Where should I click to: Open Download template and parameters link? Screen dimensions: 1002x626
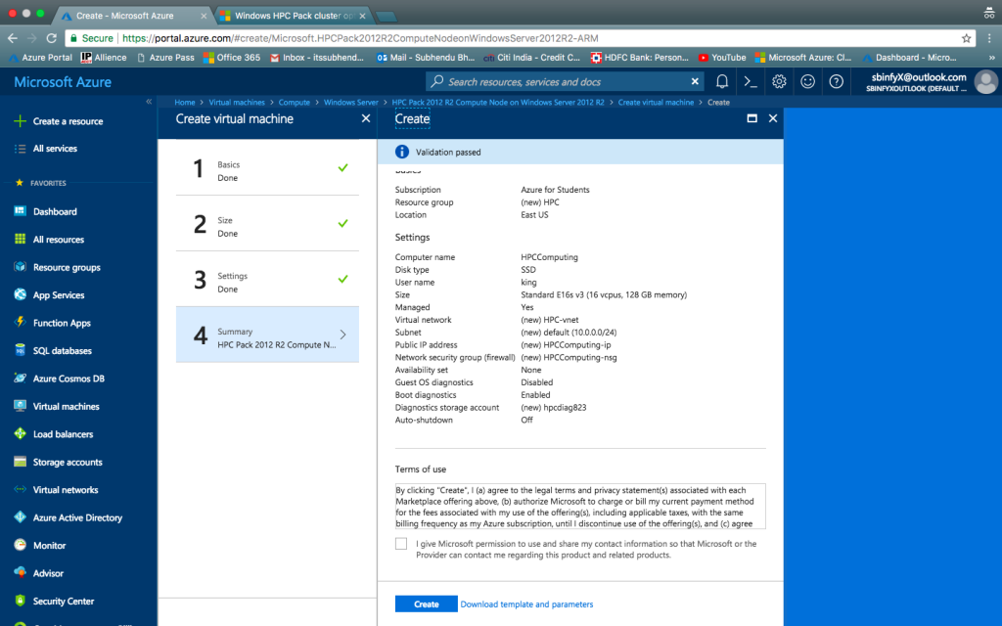526,604
